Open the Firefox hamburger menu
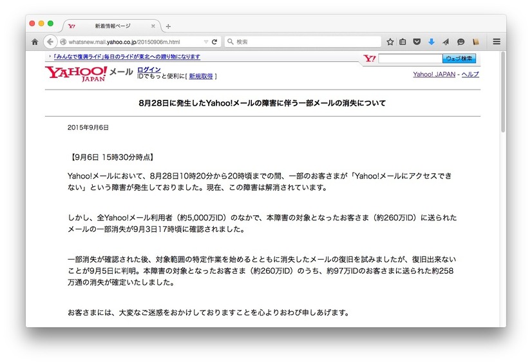Image resolution: width=532 pixels, height=364 pixels. (497, 42)
